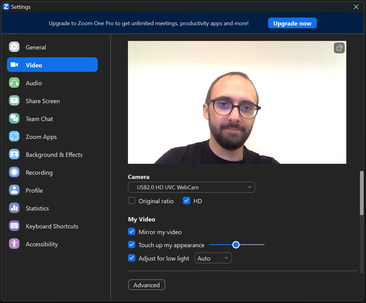366x303 pixels.
Task: Click the "My Video" section heading
Action: pyautogui.click(x=142, y=219)
